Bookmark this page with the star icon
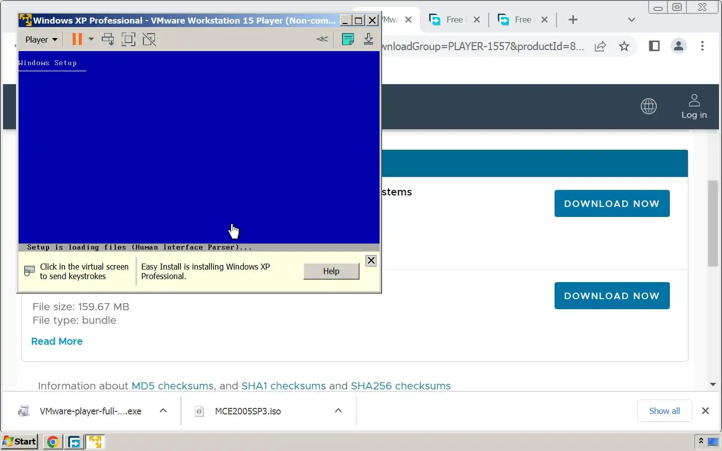 tap(624, 47)
